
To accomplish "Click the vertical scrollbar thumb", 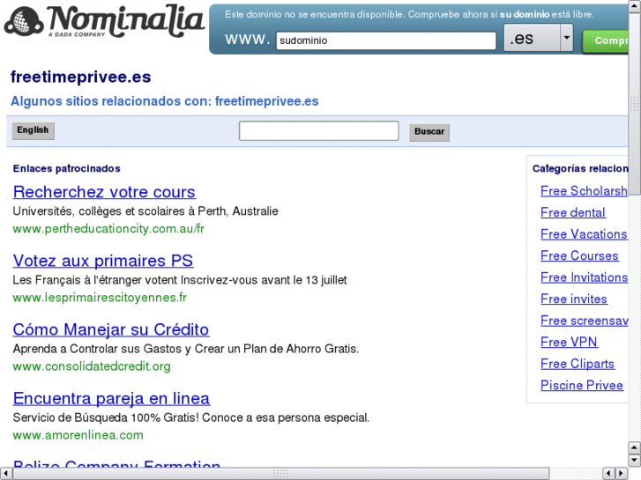I will (x=635, y=104).
